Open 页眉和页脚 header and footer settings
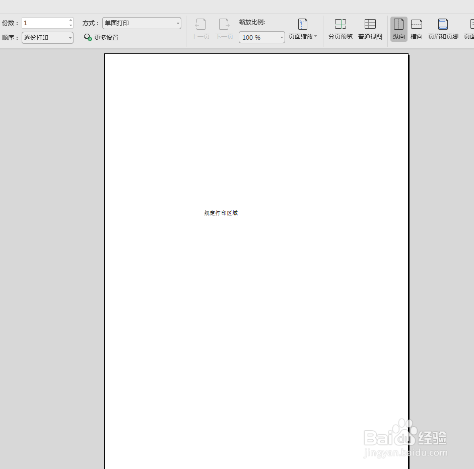The image size is (474, 469). 443,29
